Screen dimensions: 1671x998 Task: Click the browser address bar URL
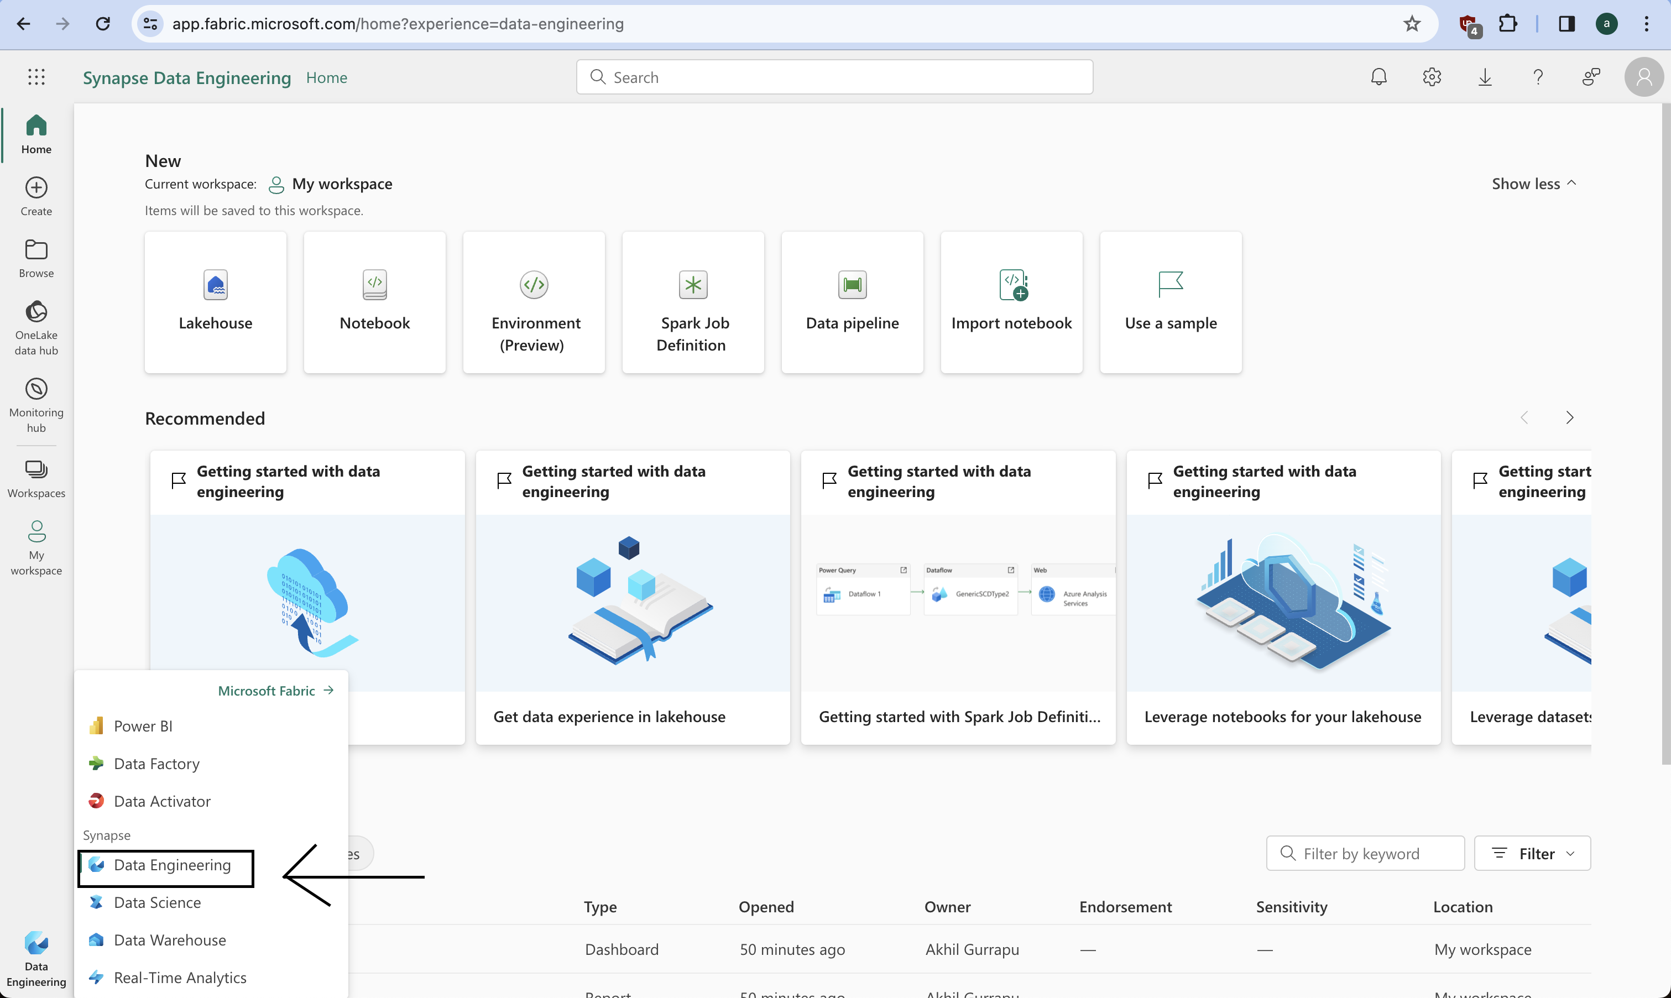[x=398, y=24]
